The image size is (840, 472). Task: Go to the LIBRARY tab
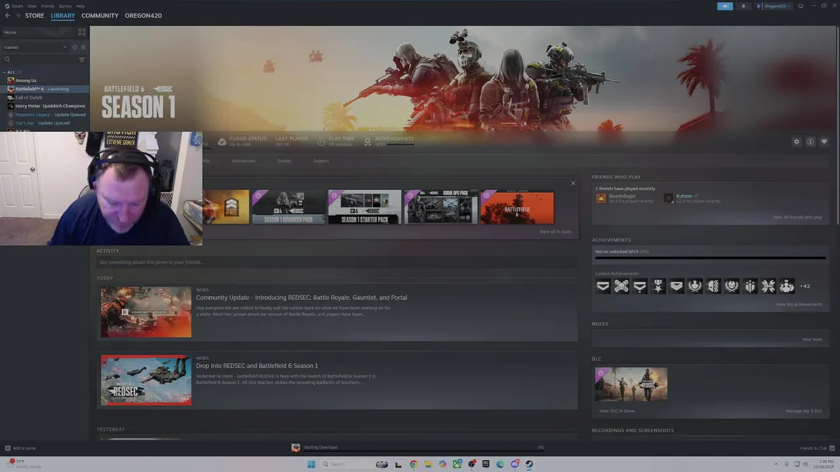pos(63,16)
